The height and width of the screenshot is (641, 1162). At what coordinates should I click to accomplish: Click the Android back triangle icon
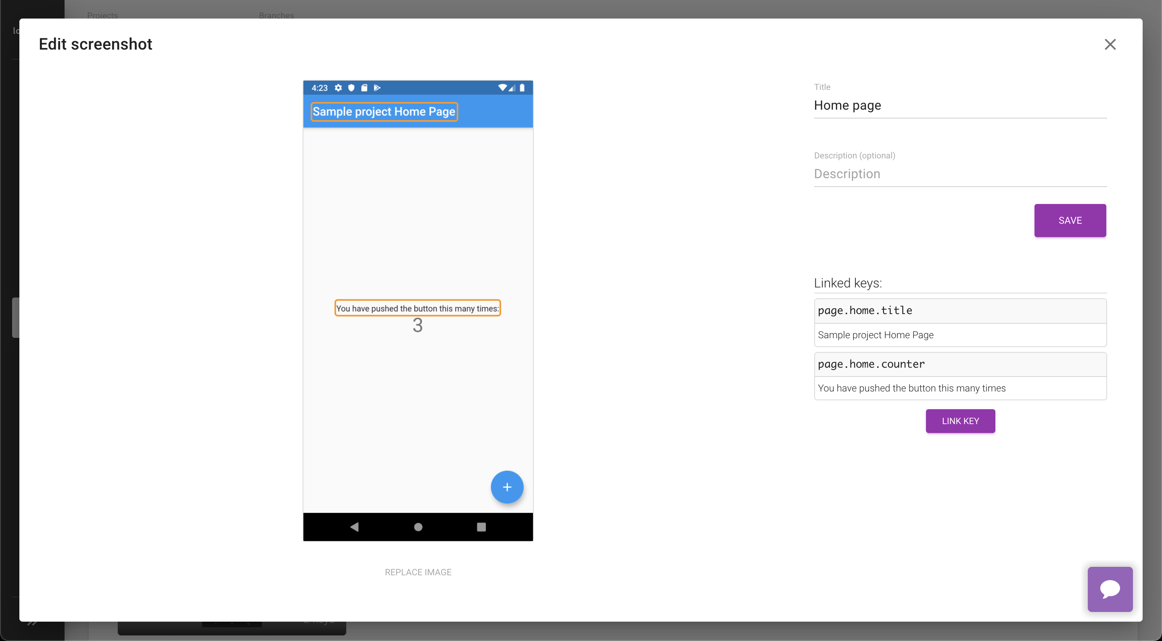click(x=355, y=527)
